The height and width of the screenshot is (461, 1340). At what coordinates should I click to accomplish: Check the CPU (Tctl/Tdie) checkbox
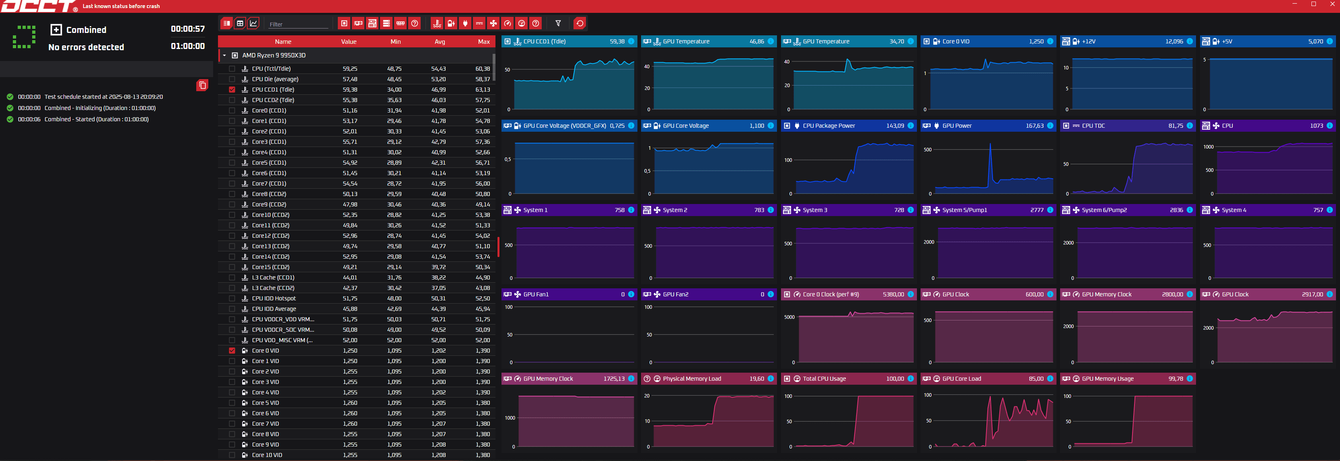(x=232, y=69)
